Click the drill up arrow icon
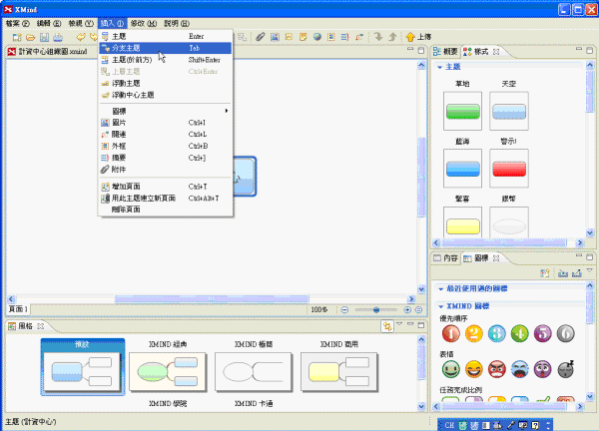Viewport: 599px width, 431px height. [x=392, y=37]
